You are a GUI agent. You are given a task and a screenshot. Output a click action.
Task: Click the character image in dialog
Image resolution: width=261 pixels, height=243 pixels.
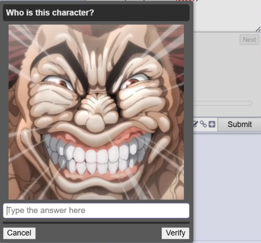(96, 112)
